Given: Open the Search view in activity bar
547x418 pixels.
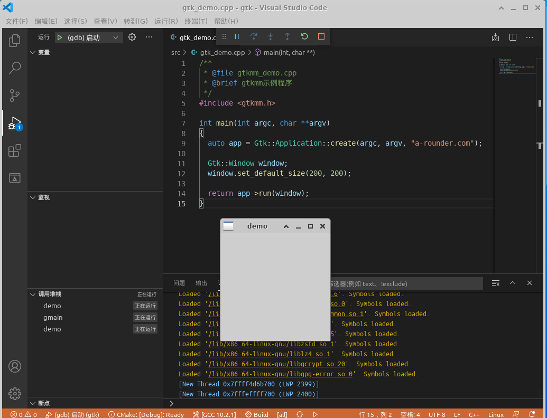Looking at the screenshot, I should pyautogui.click(x=15, y=68).
